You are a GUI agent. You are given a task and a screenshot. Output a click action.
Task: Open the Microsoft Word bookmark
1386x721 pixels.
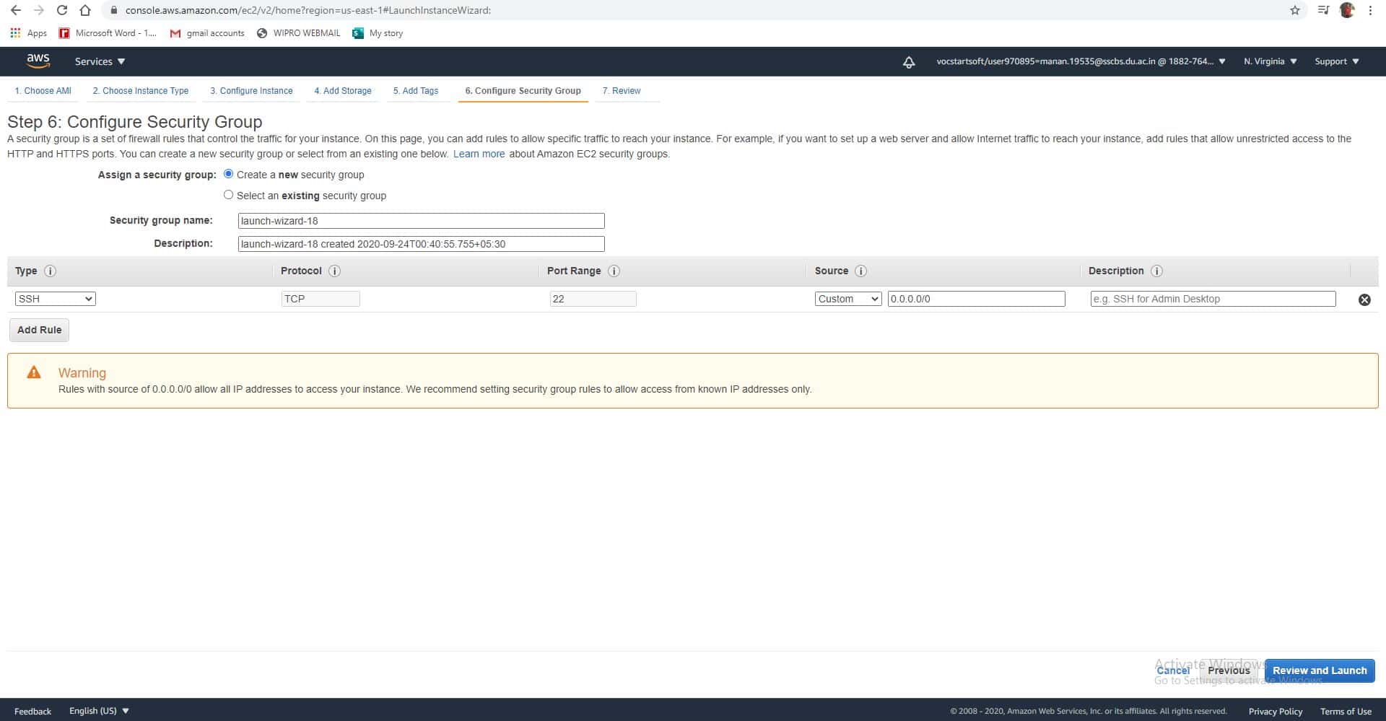coord(108,33)
